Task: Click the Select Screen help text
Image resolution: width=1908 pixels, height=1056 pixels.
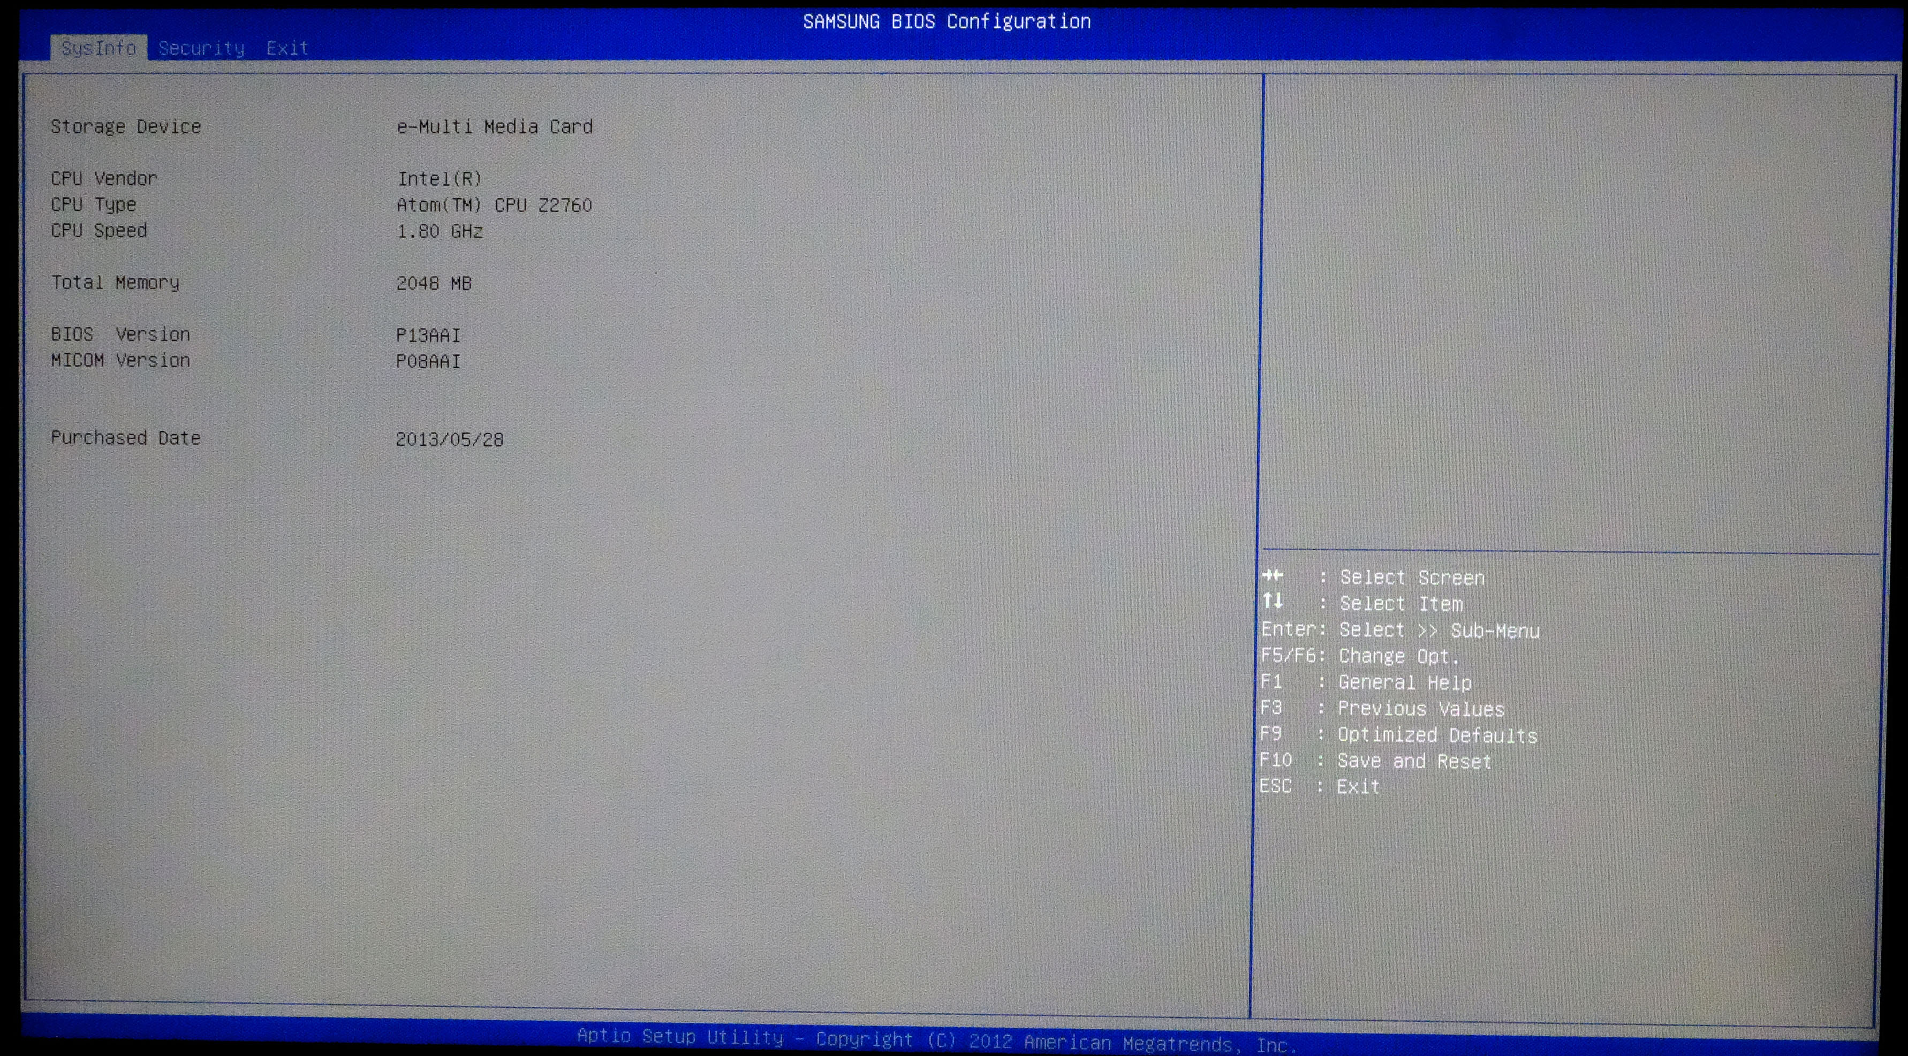Action: pyautogui.click(x=1412, y=578)
